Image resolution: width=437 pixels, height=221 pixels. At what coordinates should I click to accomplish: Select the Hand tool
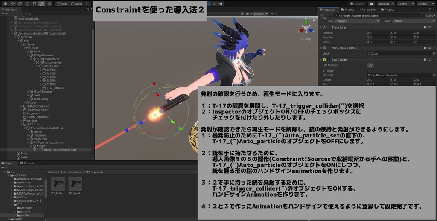point(5,3)
